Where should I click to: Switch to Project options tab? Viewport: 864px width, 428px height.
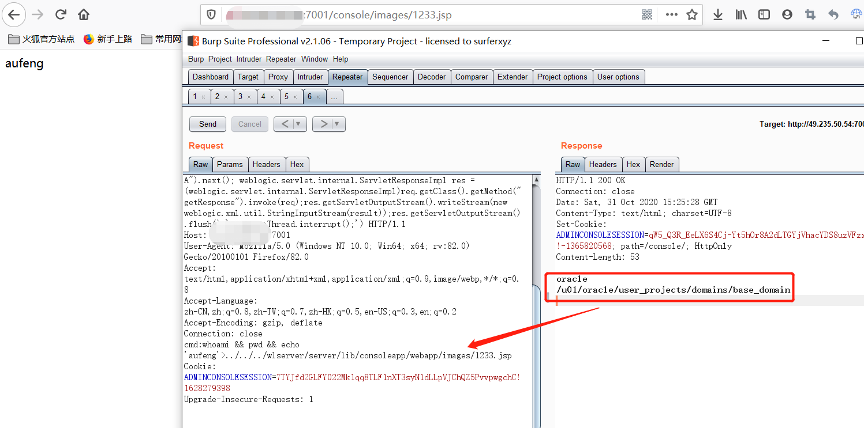pyautogui.click(x=562, y=77)
